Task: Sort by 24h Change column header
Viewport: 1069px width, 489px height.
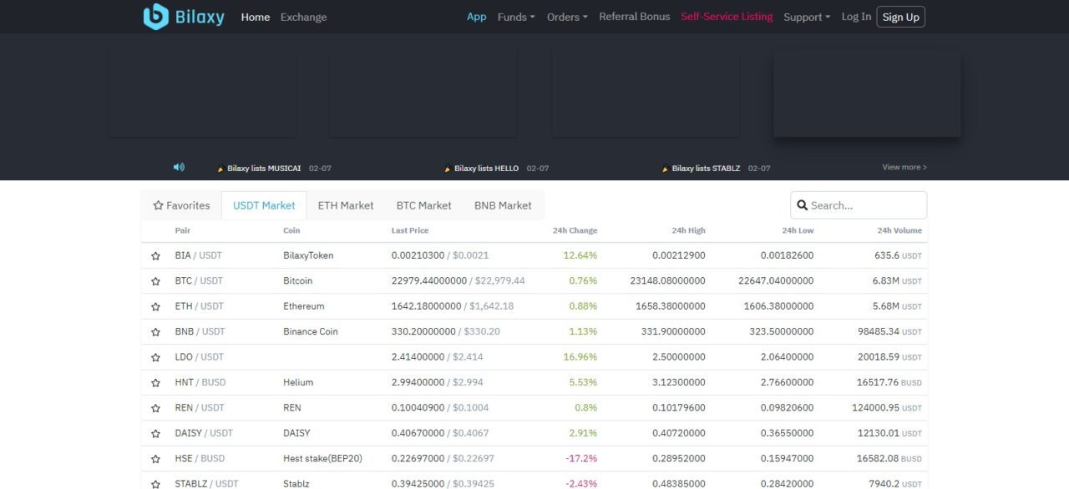Action: [575, 230]
